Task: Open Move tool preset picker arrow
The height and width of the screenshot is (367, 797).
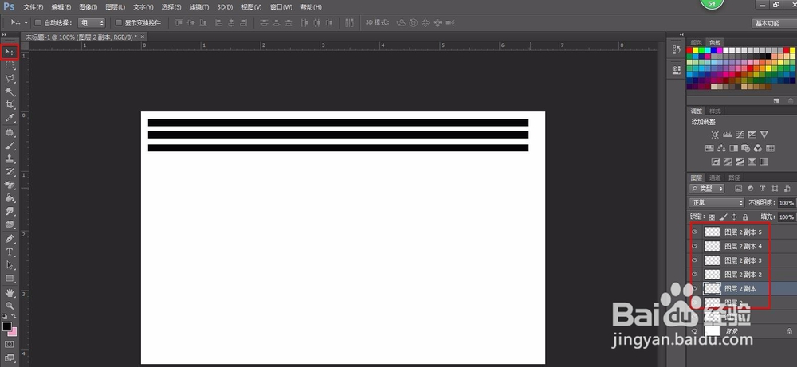Action: coord(26,23)
